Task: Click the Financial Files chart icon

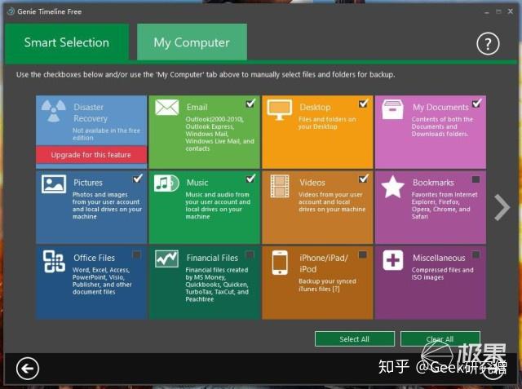Action: [x=166, y=259]
